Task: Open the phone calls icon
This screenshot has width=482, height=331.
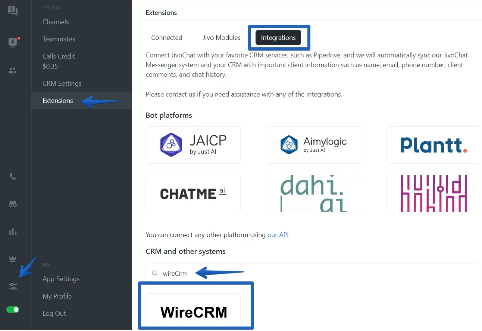Action: [x=13, y=176]
